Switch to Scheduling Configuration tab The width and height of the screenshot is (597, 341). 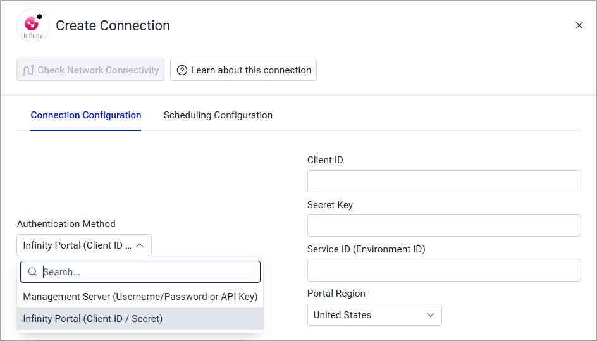point(218,115)
